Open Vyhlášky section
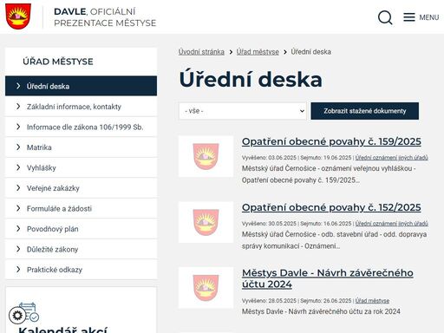The width and height of the screenshot is (444, 333). [81, 167]
